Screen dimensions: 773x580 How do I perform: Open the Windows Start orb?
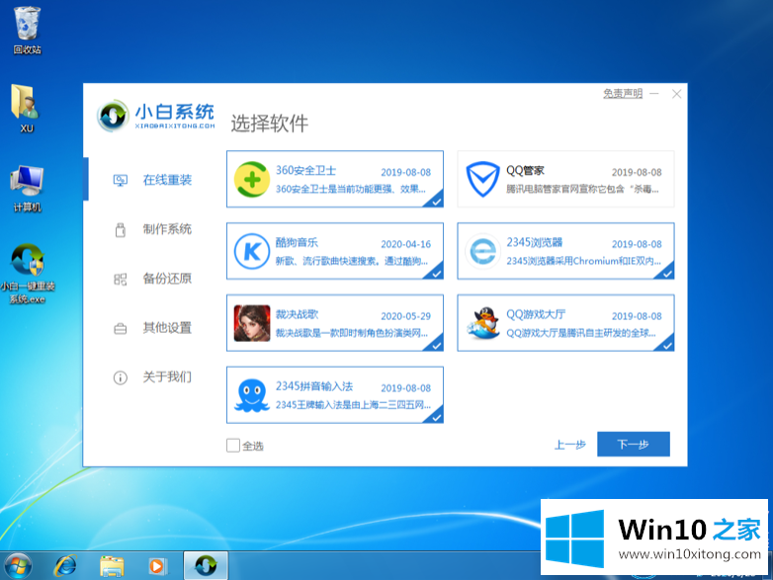18,566
